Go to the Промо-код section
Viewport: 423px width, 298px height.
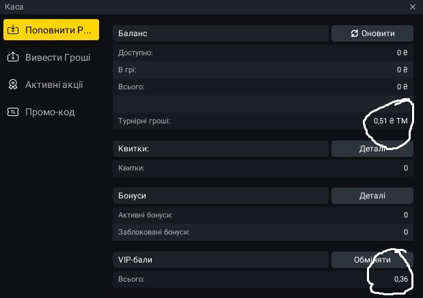(x=50, y=112)
